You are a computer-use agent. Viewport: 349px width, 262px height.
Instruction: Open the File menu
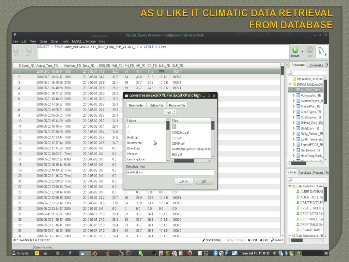point(16,41)
